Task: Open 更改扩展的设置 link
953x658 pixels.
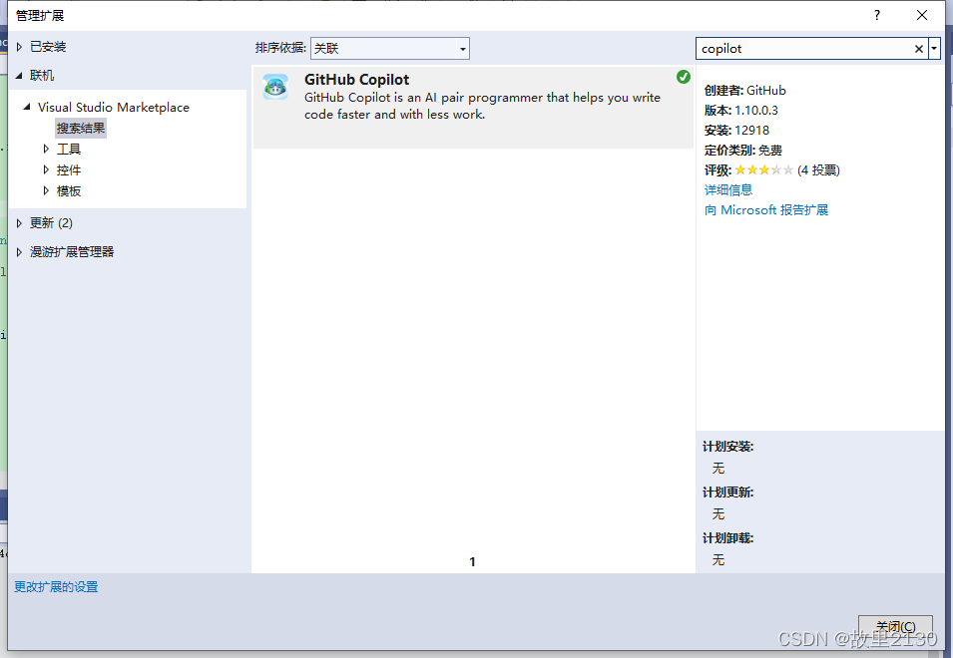Action: pyautogui.click(x=56, y=587)
